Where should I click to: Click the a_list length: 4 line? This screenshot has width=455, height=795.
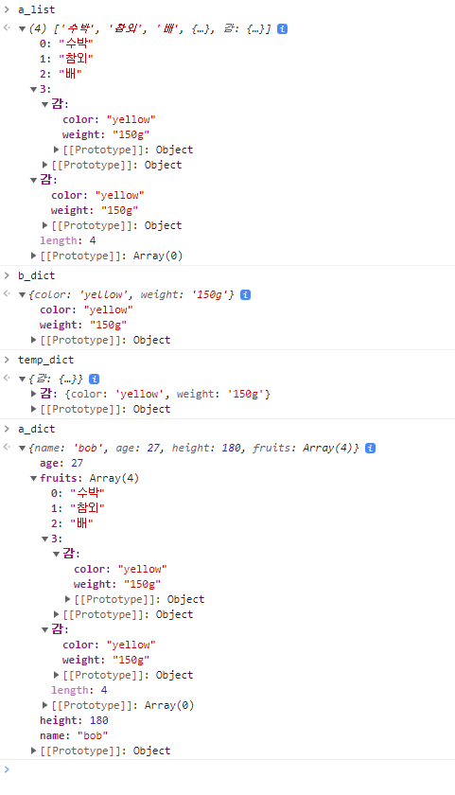tap(68, 240)
